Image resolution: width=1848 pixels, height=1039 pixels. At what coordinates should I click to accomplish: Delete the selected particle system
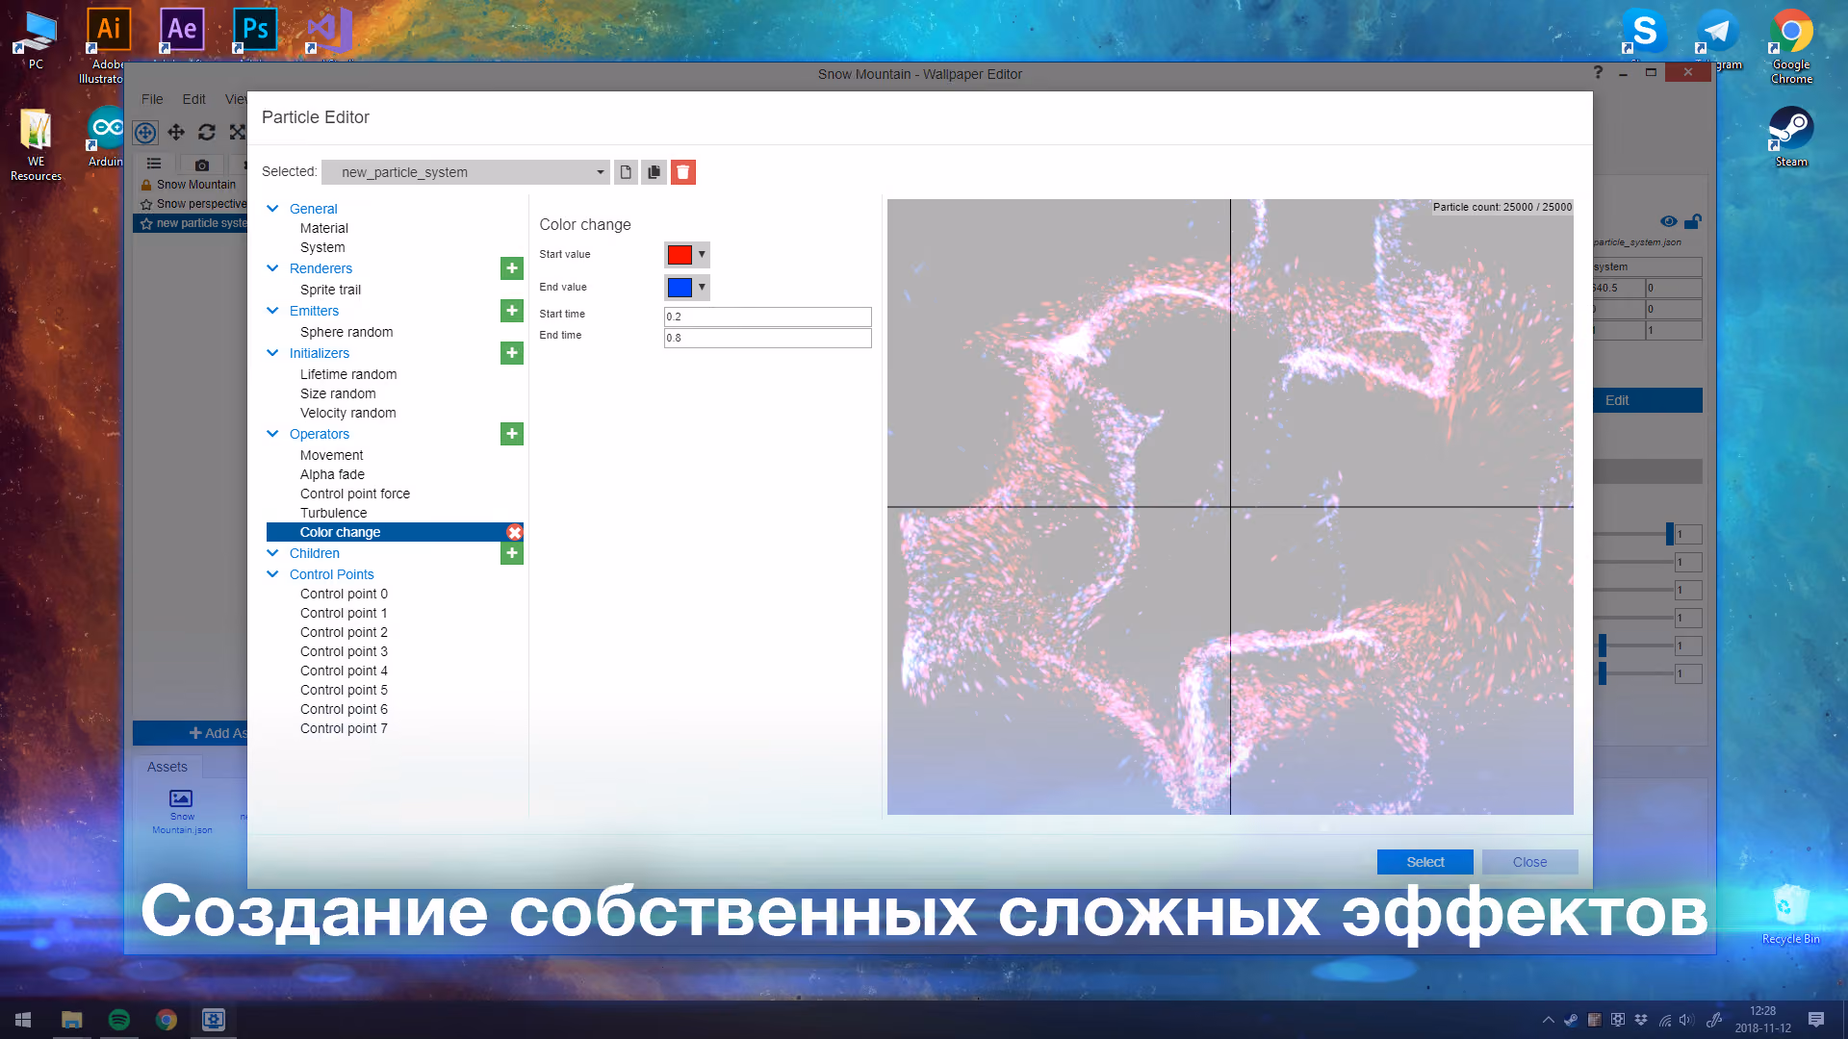pos(683,172)
